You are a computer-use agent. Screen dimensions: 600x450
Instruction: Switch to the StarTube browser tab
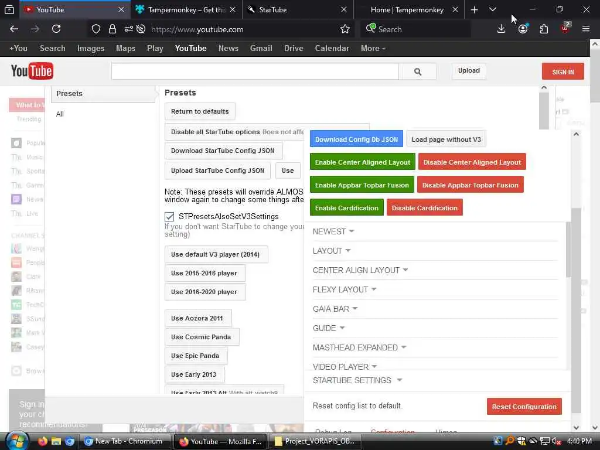point(298,9)
